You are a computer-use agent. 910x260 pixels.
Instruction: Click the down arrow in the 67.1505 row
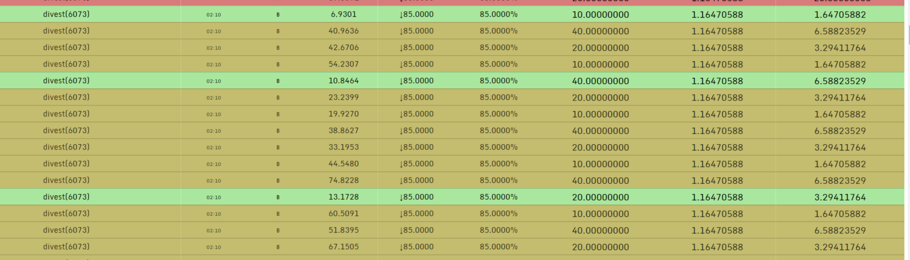[x=401, y=247]
